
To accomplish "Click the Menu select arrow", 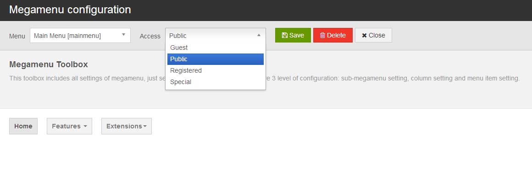I will pos(123,34).
